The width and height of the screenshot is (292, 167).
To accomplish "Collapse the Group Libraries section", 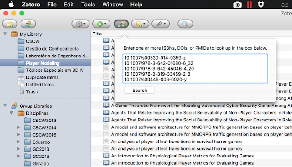I will click(5, 106).
